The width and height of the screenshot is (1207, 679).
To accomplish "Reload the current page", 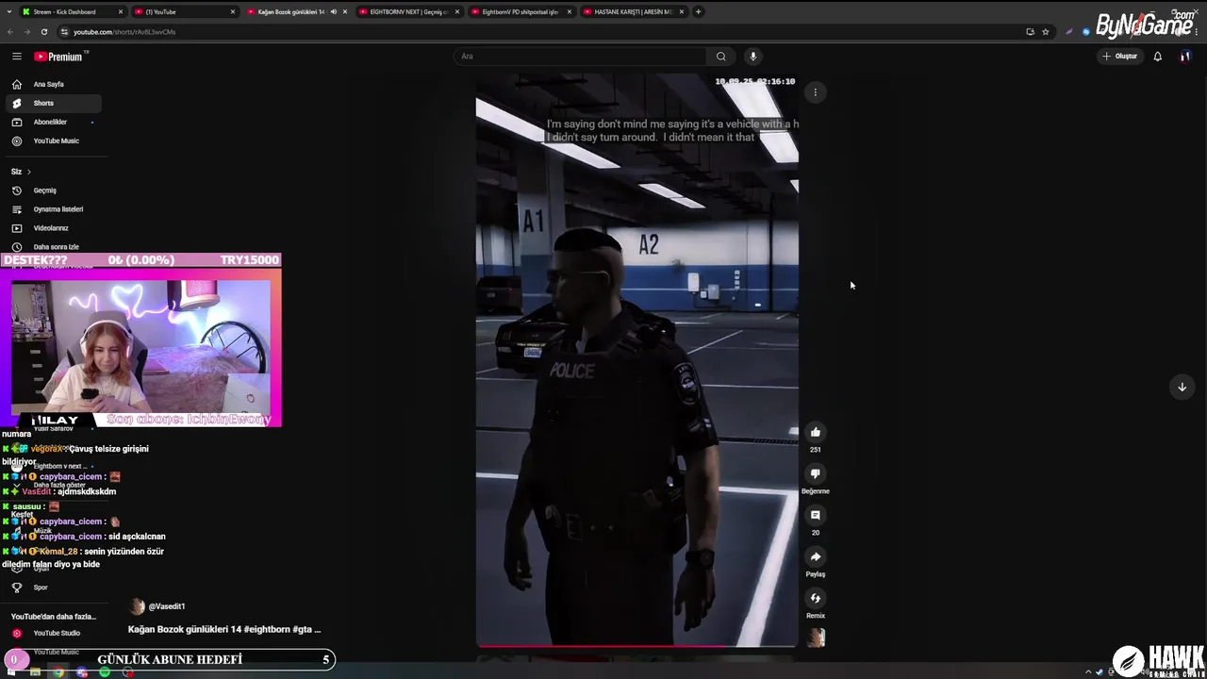I will pyautogui.click(x=43, y=32).
